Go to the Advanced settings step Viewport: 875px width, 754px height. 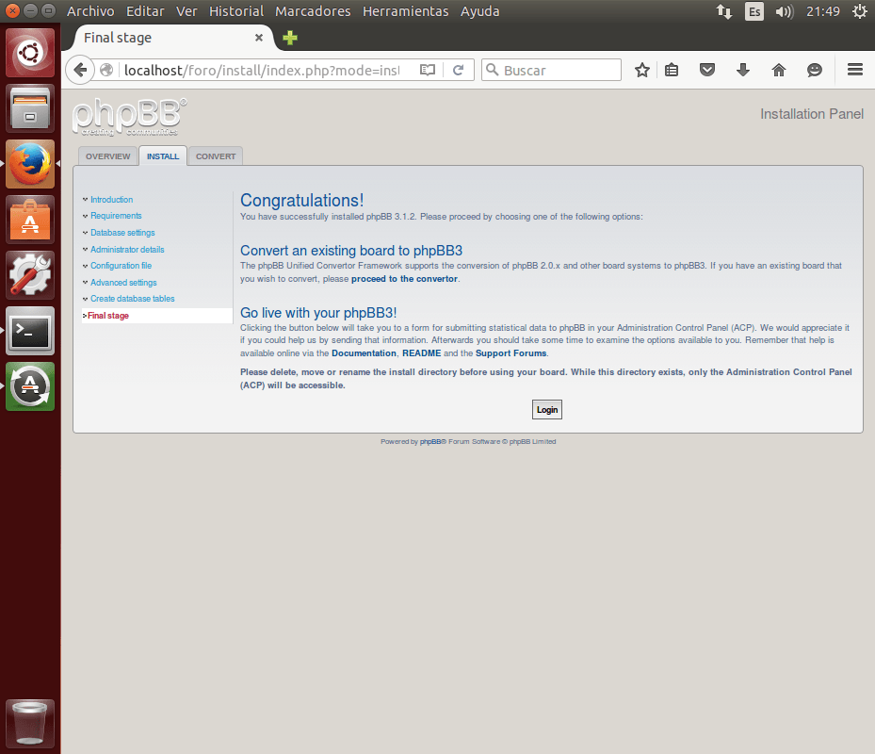pos(123,282)
